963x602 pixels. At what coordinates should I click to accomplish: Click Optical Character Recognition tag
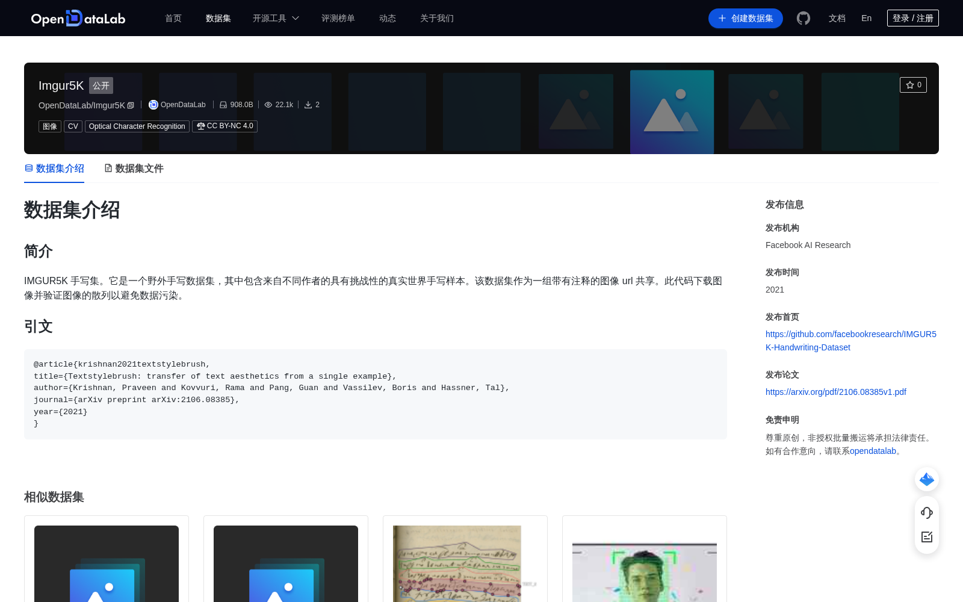coord(137,126)
